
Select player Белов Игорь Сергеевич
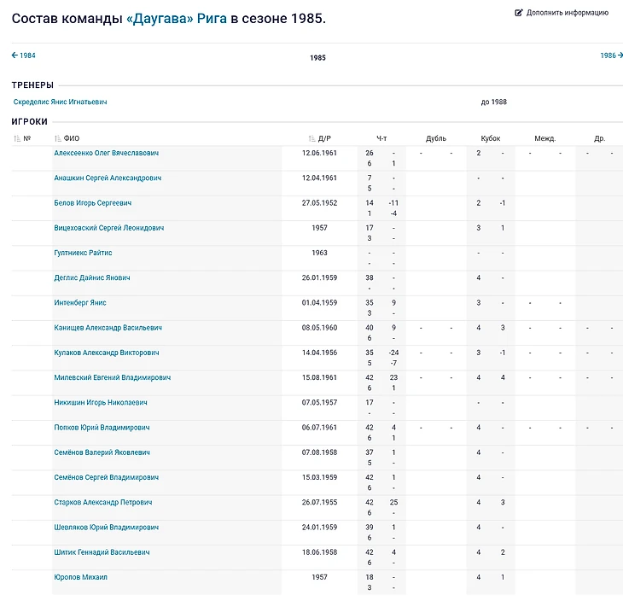point(92,203)
